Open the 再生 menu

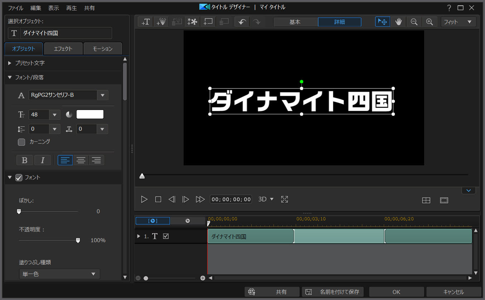pos(72,8)
